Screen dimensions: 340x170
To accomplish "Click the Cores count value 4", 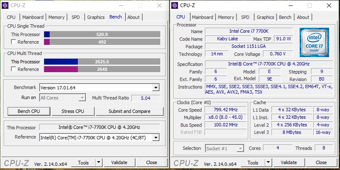I will [x=278, y=148].
